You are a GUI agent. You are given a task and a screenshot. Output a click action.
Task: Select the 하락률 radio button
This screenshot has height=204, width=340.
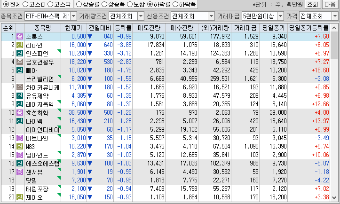coord(150,4)
